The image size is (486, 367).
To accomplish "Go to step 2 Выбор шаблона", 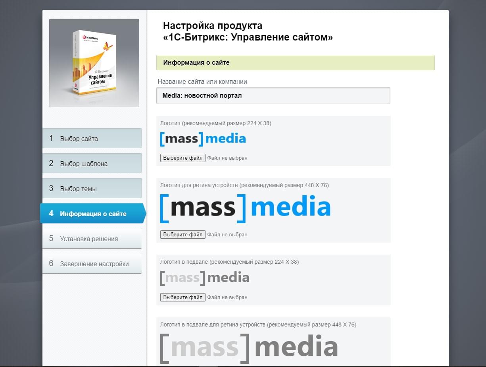I will pos(92,163).
